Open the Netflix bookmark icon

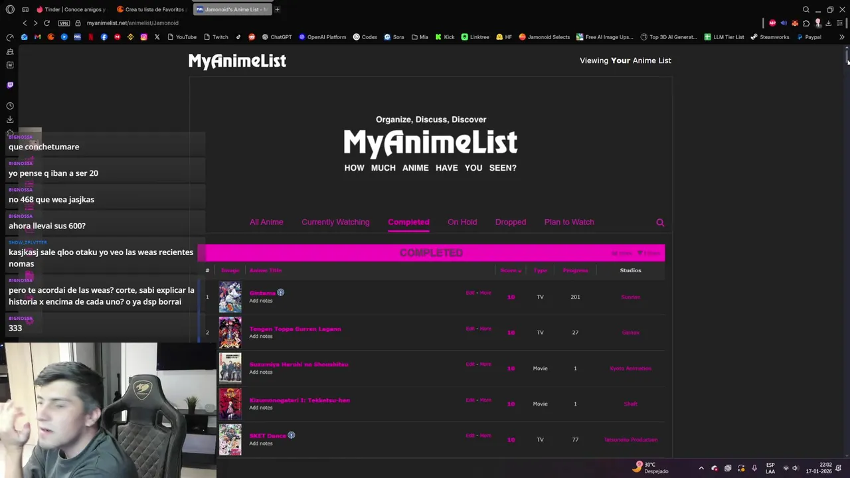[x=91, y=37]
